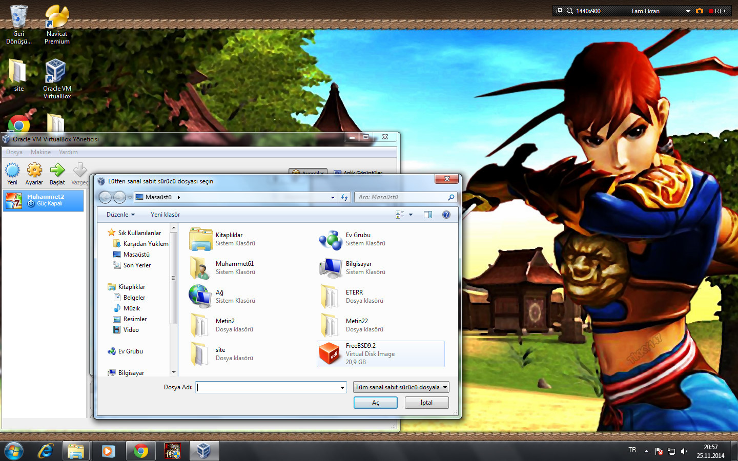Open Windows Explorer from the taskbar

point(76,451)
